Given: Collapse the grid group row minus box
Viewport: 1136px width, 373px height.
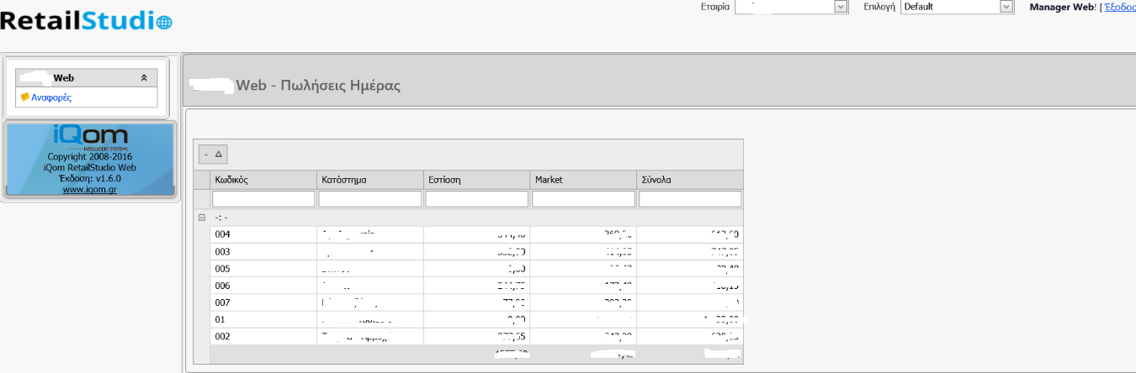Looking at the screenshot, I should tap(201, 217).
